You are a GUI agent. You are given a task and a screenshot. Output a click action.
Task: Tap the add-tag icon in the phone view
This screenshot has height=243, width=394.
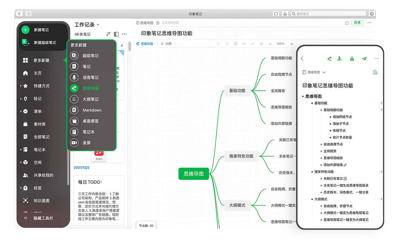pos(375,72)
